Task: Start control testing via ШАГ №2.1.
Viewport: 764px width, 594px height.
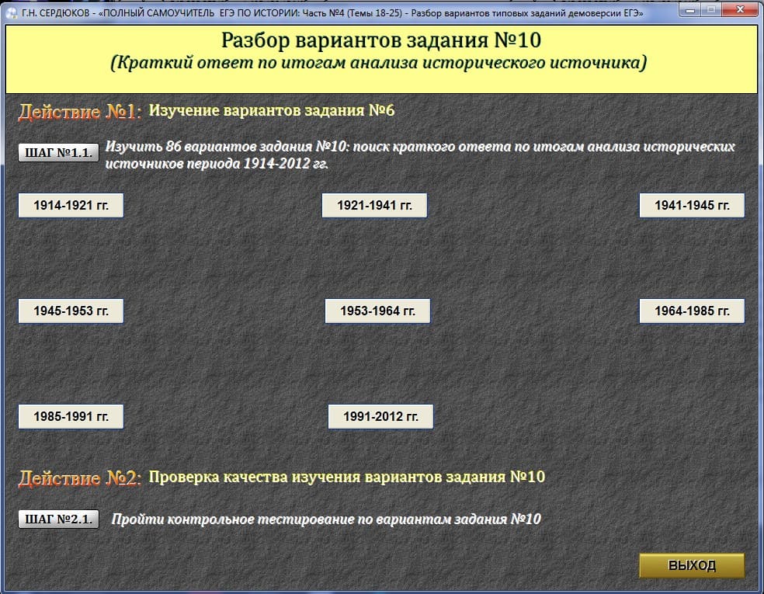Action: pos(58,519)
